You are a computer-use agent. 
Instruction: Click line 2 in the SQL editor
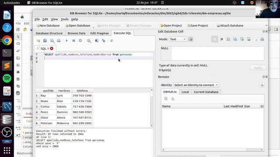tap(98, 58)
